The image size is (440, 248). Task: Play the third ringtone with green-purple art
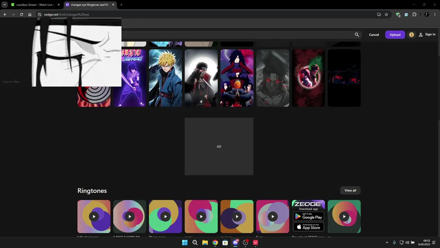(x=165, y=217)
